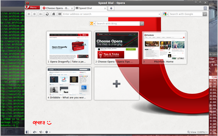Open the Choose Opera speed dial

click(116, 48)
